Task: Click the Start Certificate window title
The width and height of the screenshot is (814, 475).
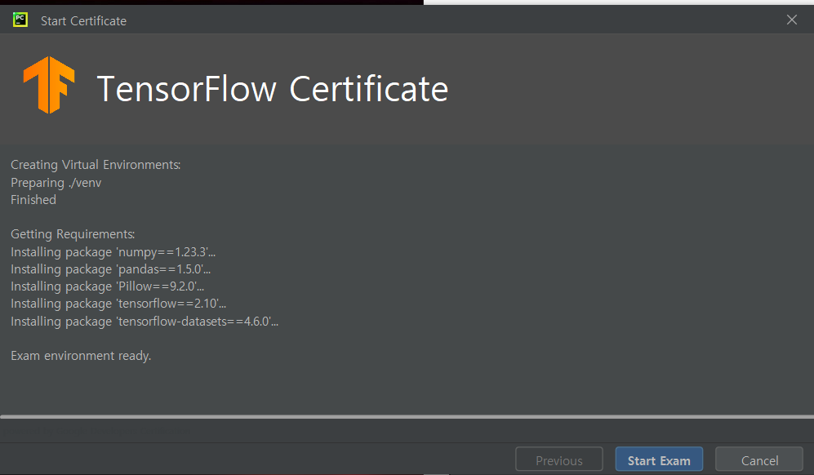Action: pos(83,20)
